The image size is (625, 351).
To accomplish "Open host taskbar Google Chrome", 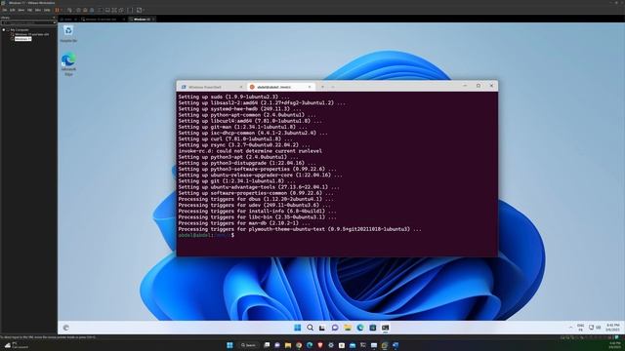I will [x=299, y=345].
